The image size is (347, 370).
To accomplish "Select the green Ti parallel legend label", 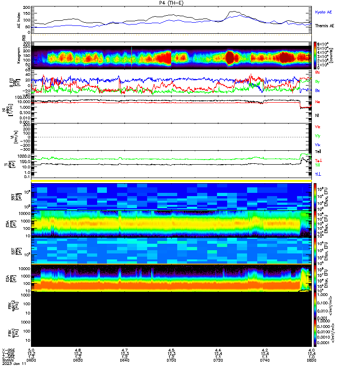I will point(317,165).
